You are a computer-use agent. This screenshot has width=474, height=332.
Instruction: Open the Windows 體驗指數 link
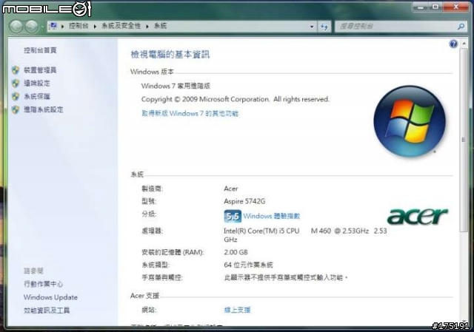(272, 216)
